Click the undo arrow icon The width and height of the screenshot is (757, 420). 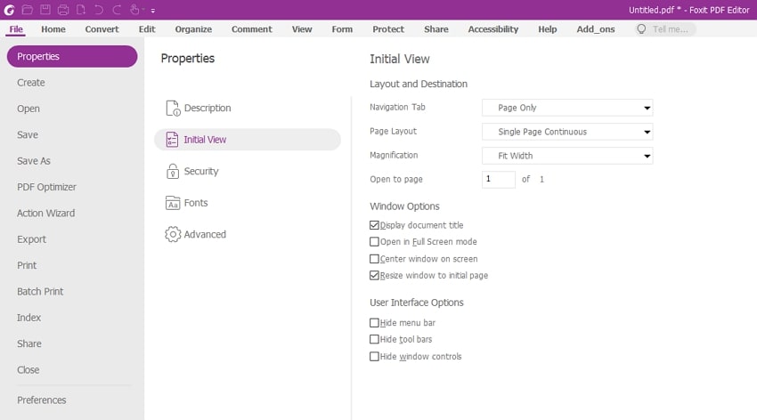(99, 10)
